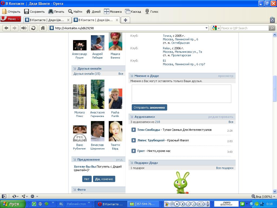Close the second active В Контакте tab
Image resolution: width=277 pixels, height=208 pixels.
click(x=117, y=20)
